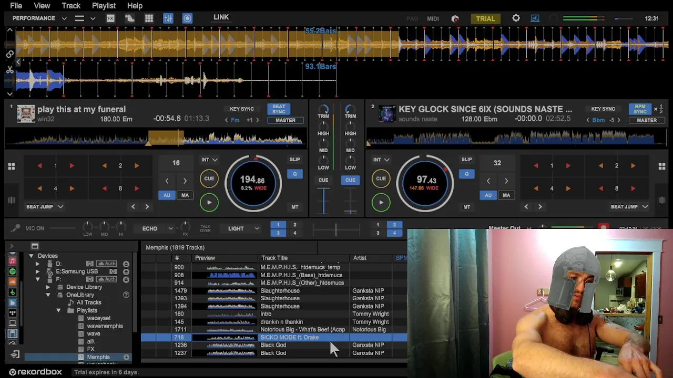Open the Playlist menu

click(x=104, y=6)
